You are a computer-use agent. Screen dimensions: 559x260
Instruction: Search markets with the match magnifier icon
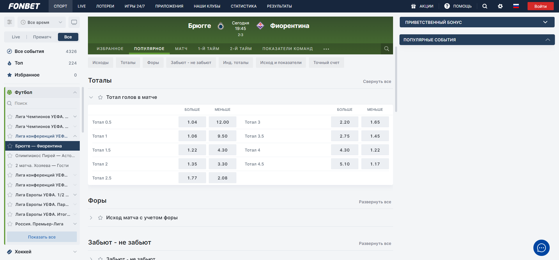386,49
